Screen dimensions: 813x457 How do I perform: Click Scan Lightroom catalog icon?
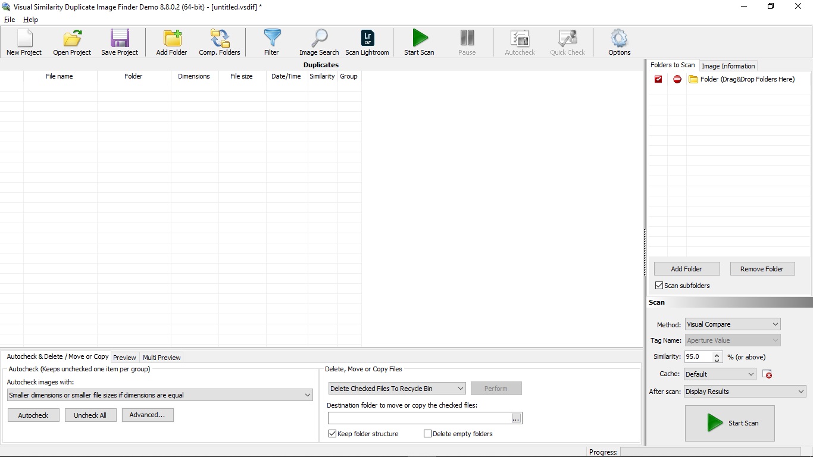pyautogui.click(x=368, y=38)
